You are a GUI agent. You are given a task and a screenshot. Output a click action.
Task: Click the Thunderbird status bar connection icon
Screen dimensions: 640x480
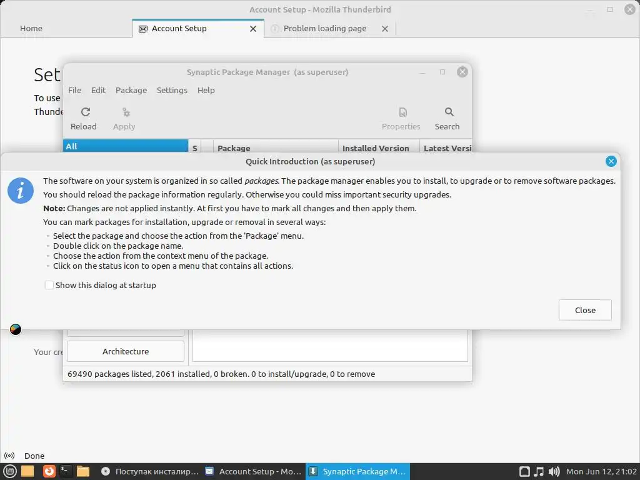click(9, 456)
